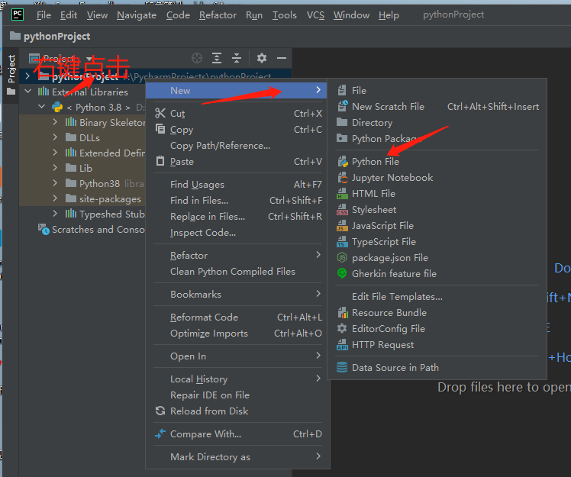Choose Replace in Files... option
Image resolution: width=571 pixels, height=477 pixels.
tap(238, 217)
